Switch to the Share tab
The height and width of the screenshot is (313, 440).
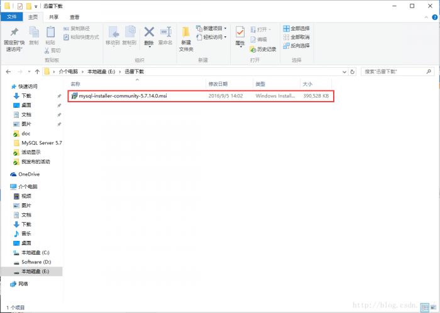click(53, 17)
